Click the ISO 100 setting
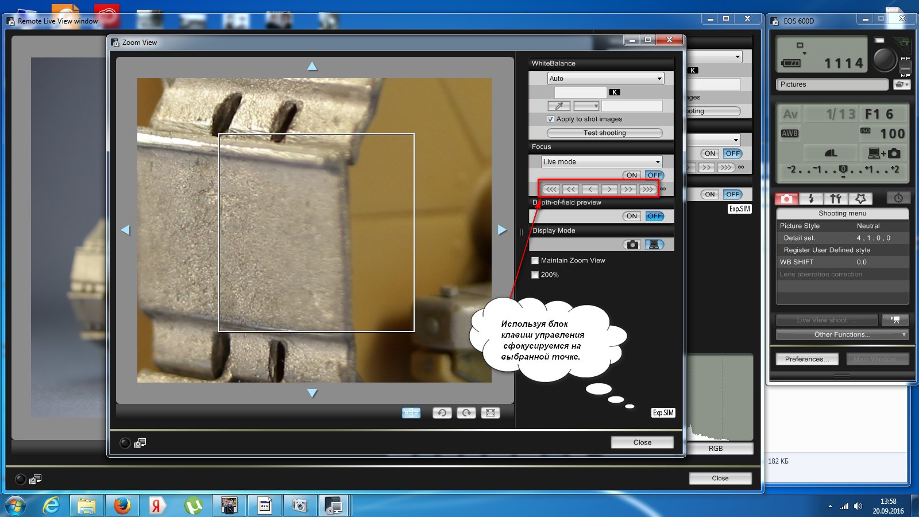The height and width of the screenshot is (517, 919). (883, 133)
